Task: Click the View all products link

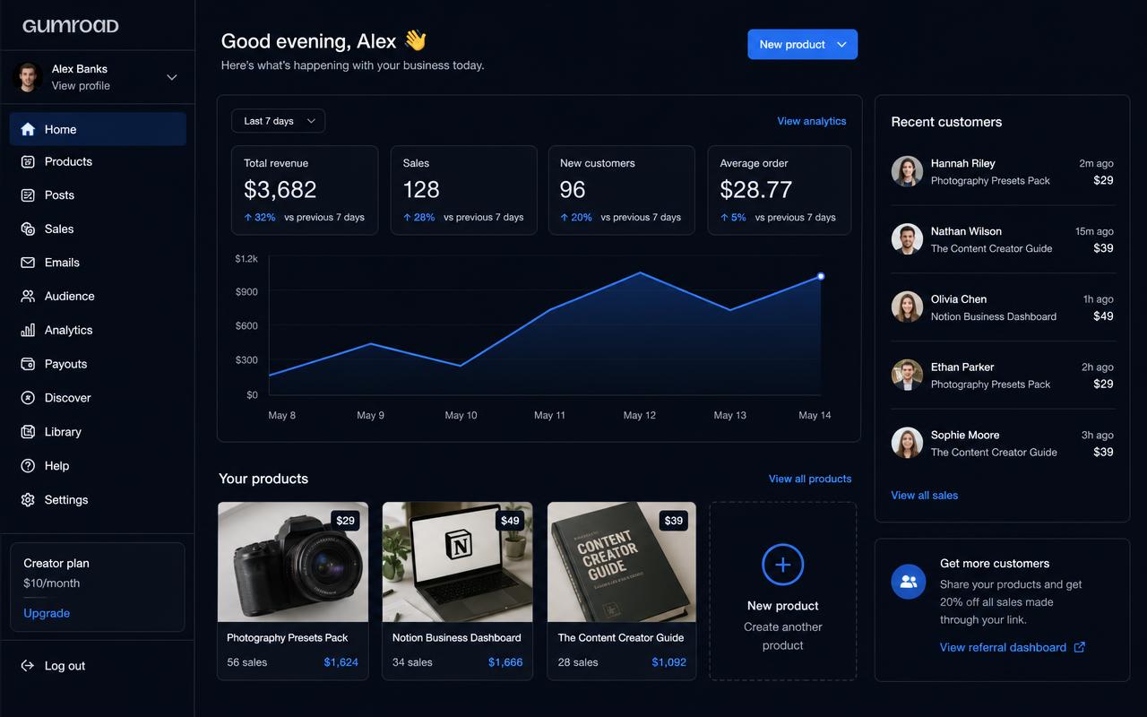Action: pos(810,479)
